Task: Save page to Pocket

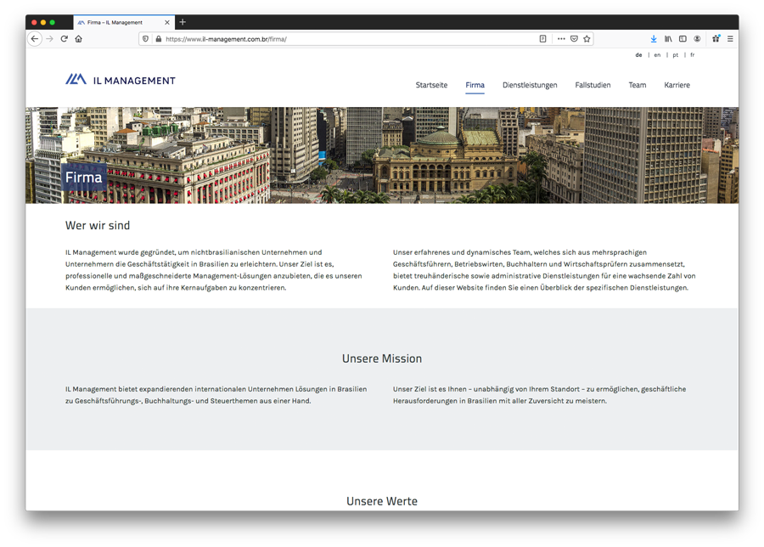Action: point(574,39)
